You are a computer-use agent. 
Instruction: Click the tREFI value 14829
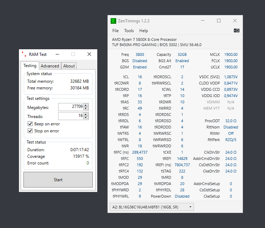(x=182, y=159)
